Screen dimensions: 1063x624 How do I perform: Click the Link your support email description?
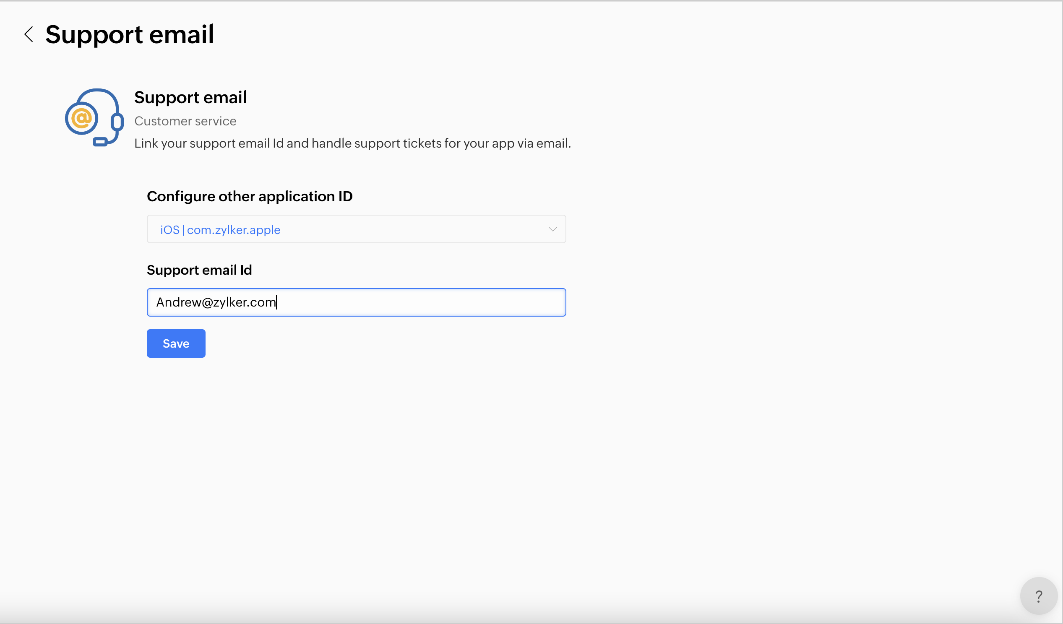[352, 143]
